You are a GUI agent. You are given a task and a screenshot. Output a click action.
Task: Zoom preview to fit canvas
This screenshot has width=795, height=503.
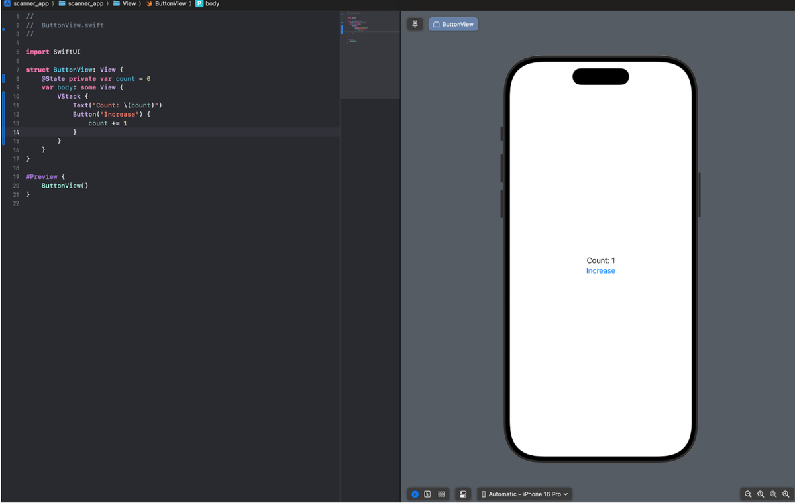pyautogui.click(x=773, y=494)
